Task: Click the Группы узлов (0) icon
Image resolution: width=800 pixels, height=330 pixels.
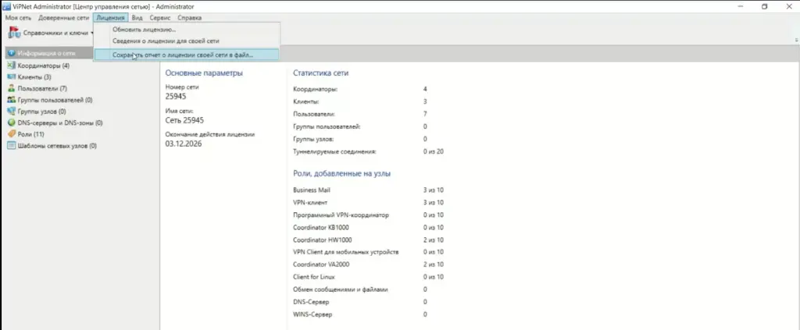Action: (12, 111)
